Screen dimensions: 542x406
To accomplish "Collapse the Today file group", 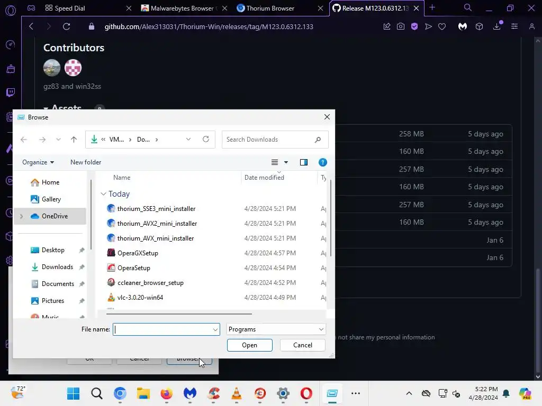I will [x=103, y=194].
